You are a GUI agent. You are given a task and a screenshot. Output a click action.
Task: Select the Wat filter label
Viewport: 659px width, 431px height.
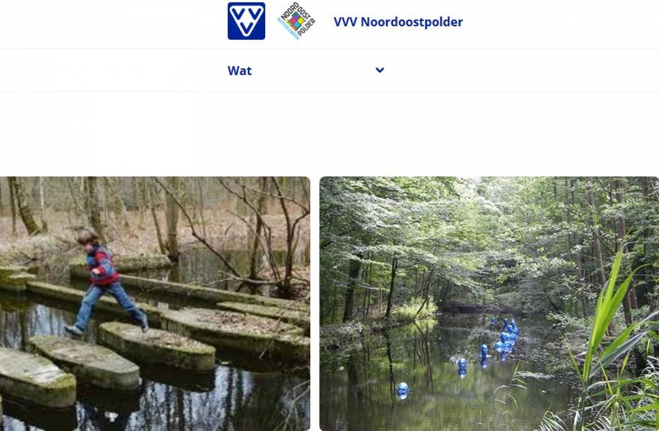click(240, 71)
